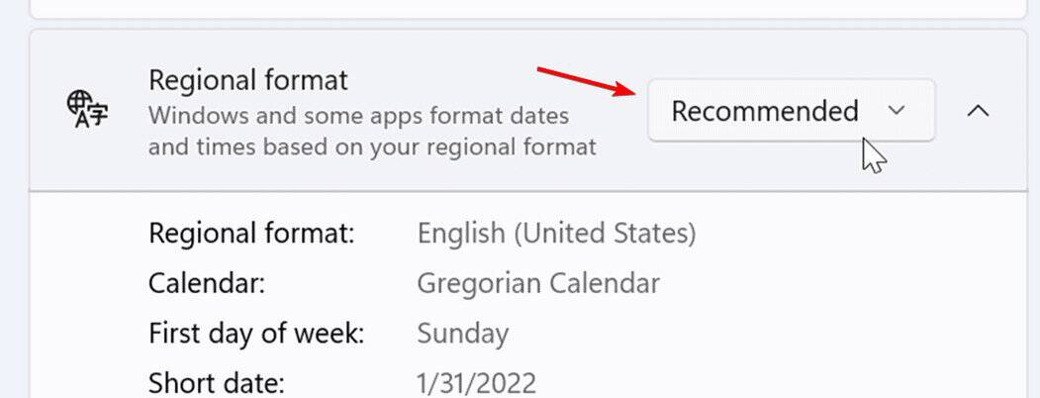1040x398 pixels.
Task: Click the Regional format language icon
Action: pyautogui.click(x=87, y=110)
